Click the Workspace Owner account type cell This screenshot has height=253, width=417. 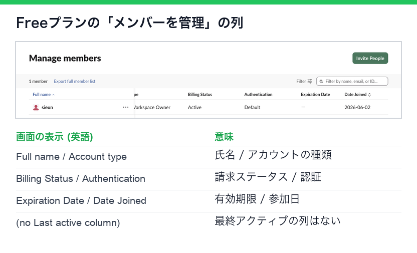(x=152, y=107)
